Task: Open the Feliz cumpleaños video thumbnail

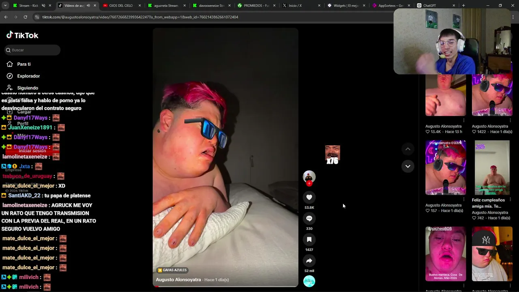Action: [x=492, y=168]
